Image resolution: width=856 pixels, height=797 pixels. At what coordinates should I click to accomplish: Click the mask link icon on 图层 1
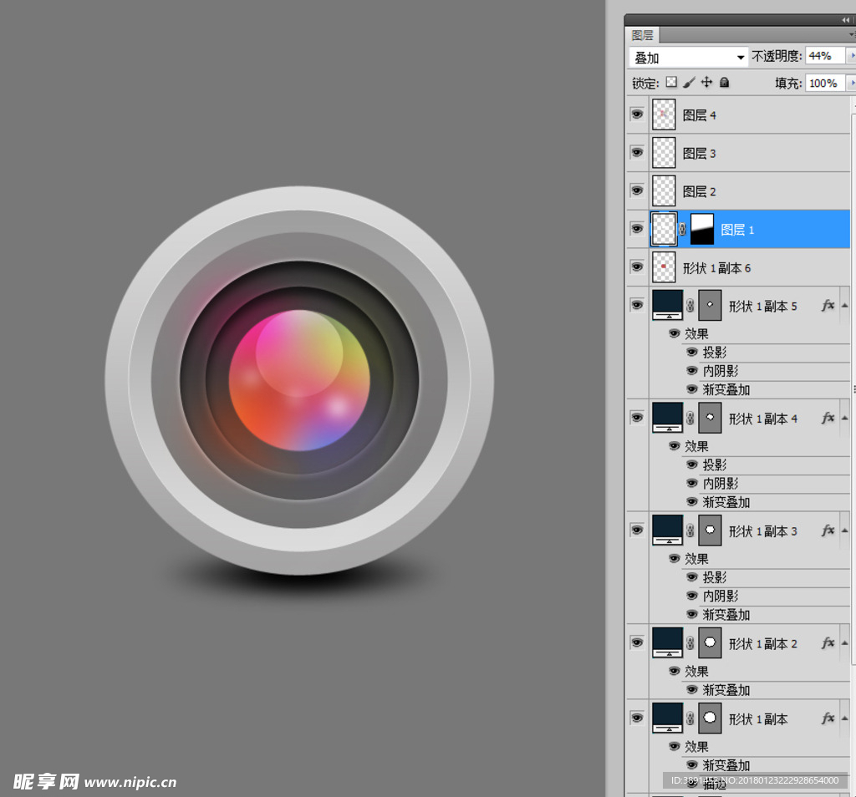(x=682, y=230)
